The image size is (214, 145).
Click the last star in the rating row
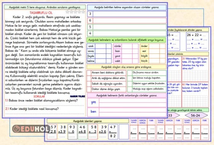[x=83, y=12]
